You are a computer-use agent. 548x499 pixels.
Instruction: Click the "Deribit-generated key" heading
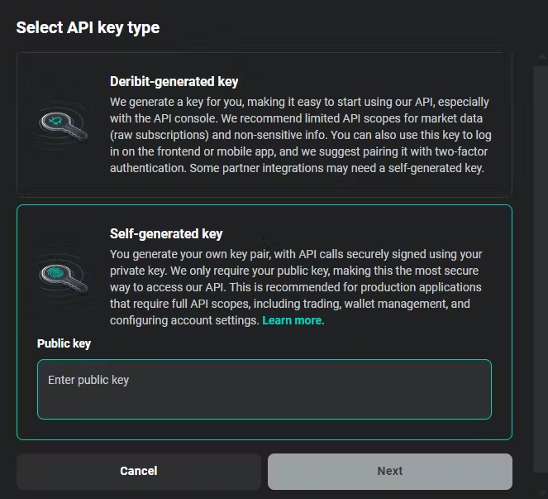click(x=174, y=81)
